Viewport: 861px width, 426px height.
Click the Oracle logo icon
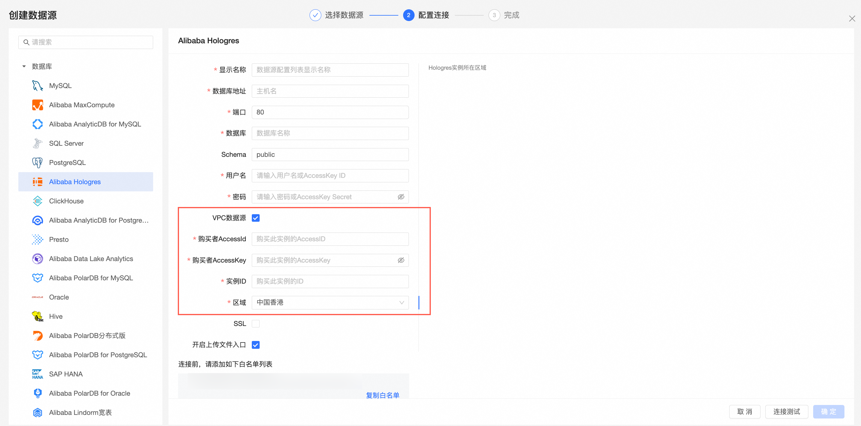(37, 297)
